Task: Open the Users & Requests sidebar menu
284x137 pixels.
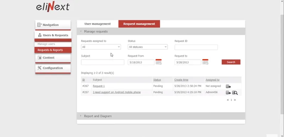Action: pos(53,35)
